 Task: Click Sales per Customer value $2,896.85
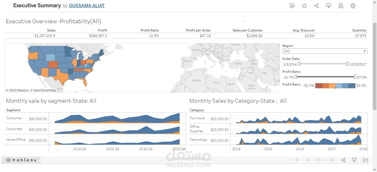pyautogui.click(x=254, y=36)
